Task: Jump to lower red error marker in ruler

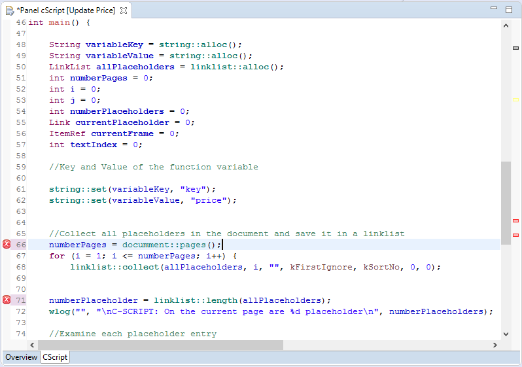Action: 515,234
